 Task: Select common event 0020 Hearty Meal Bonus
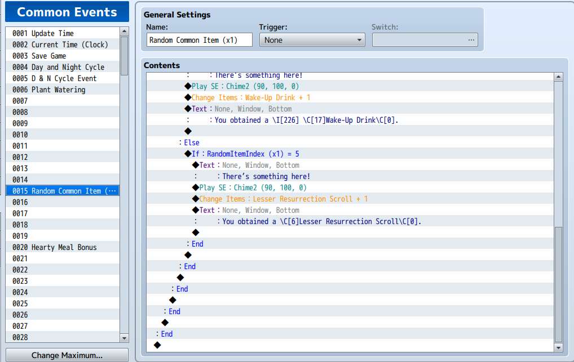click(x=63, y=247)
